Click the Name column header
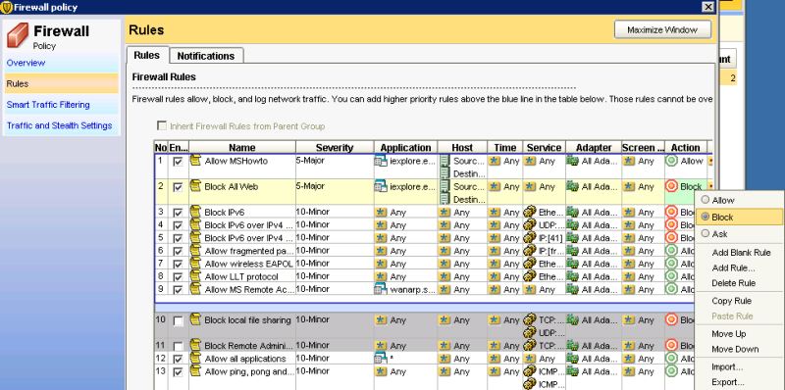 [x=242, y=148]
